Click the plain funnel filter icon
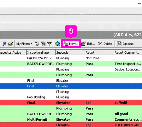142x127 pixels. (49, 44)
